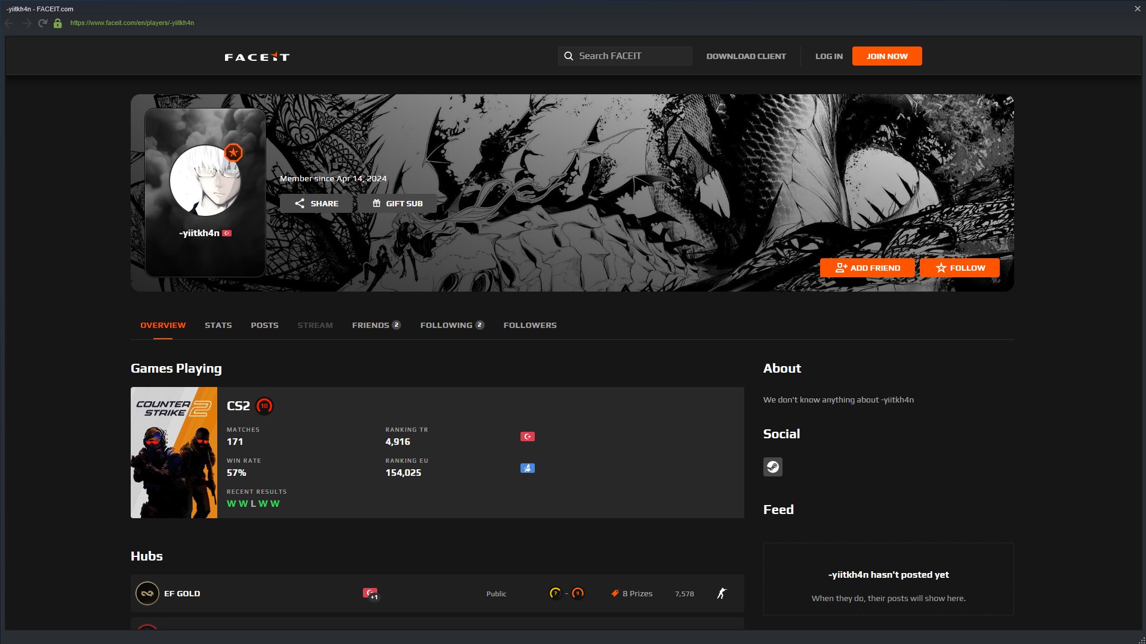This screenshot has width=1146, height=644.
Task: Click the Turkey flag beside the username
Action: [x=227, y=233]
